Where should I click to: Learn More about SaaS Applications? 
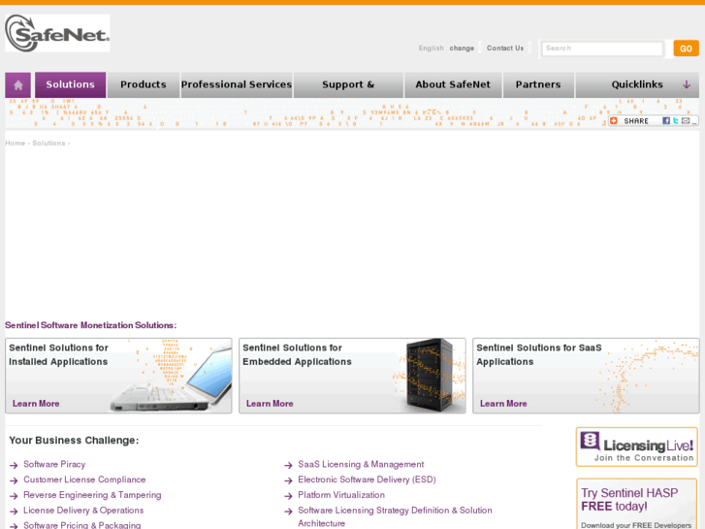503,404
